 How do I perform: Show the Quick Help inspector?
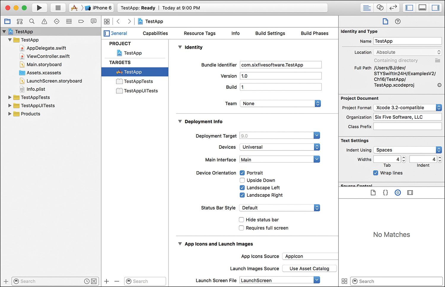pyautogui.click(x=398, y=21)
